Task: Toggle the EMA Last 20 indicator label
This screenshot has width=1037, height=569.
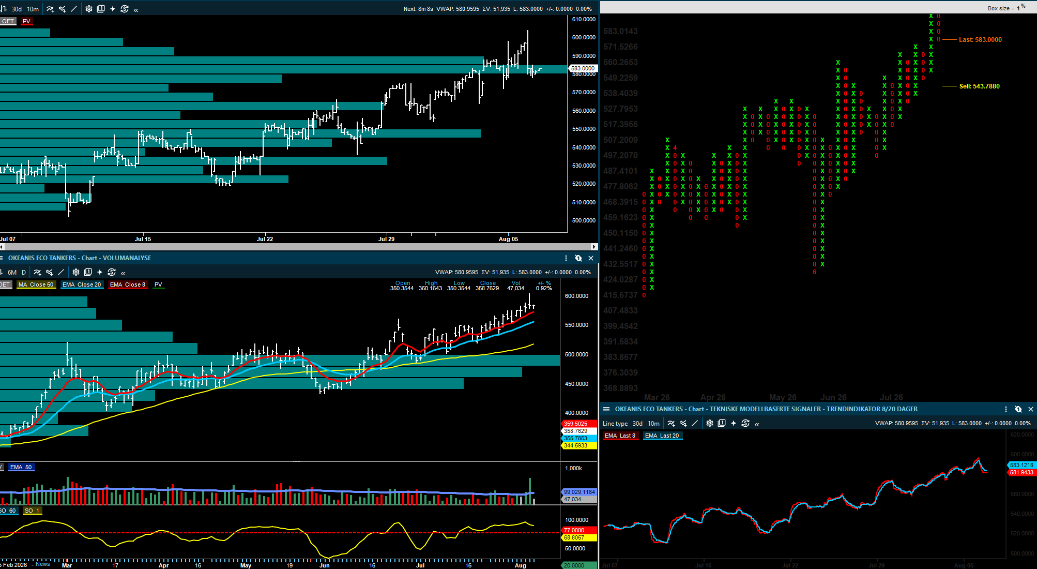Action: click(x=662, y=436)
